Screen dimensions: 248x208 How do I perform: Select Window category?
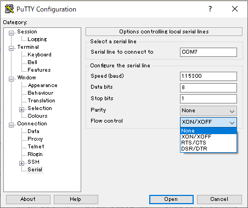click(26, 78)
